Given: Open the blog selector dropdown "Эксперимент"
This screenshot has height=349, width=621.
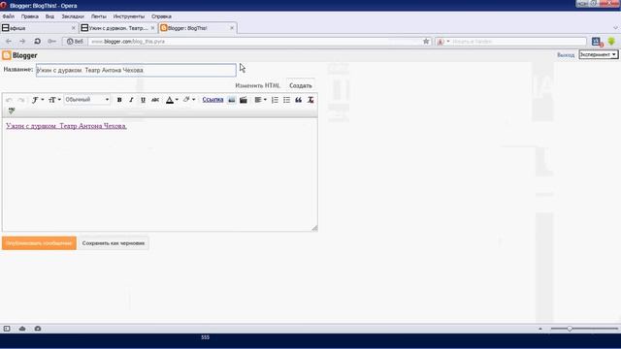Looking at the screenshot, I should (598, 54).
